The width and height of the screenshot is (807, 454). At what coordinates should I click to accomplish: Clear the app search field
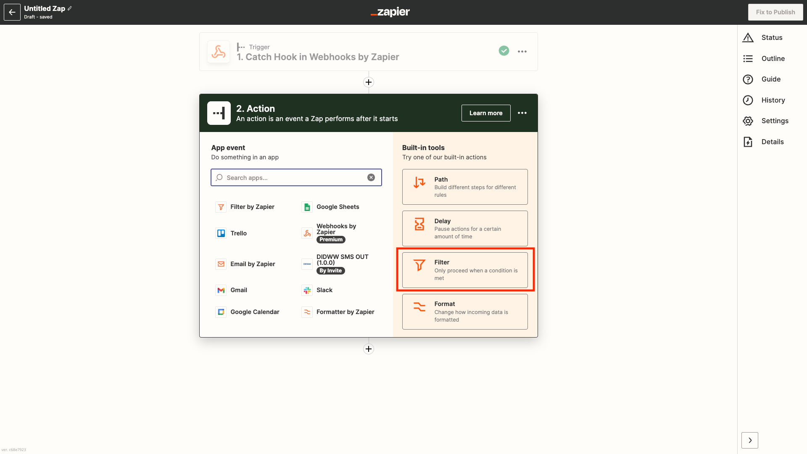(371, 177)
